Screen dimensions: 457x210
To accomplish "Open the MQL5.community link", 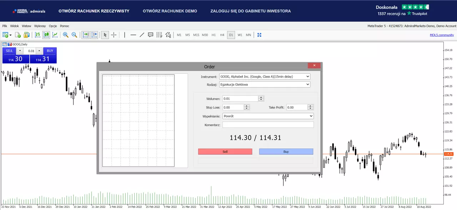I will click(x=442, y=35).
